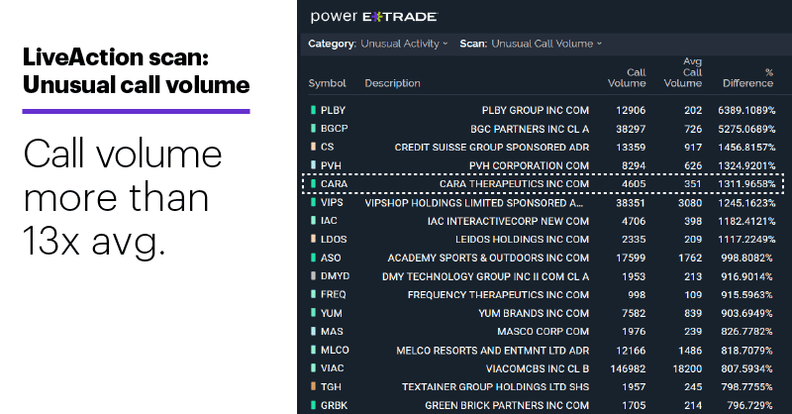Select the TGH symbol
The height and width of the screenshot is (414, 792).
coord(331,386)
